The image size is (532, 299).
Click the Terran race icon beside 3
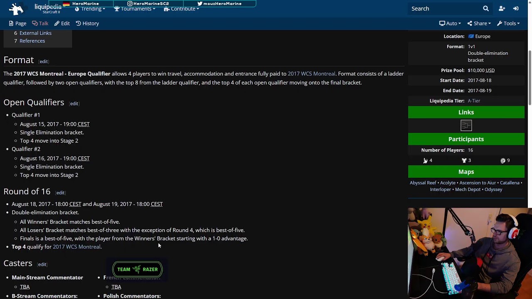(x=464, y=161)
